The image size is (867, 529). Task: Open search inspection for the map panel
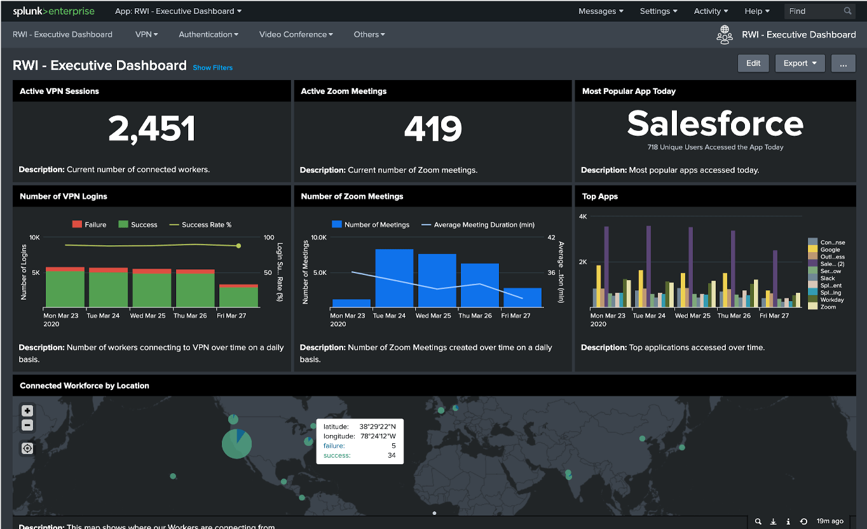click(x=758, y=521)
